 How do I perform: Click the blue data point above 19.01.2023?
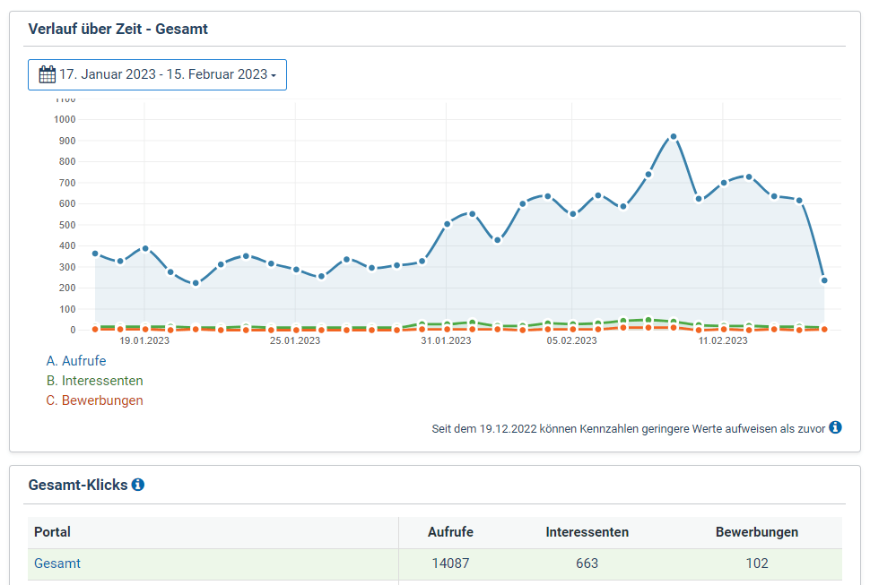(x=145, y=248)
